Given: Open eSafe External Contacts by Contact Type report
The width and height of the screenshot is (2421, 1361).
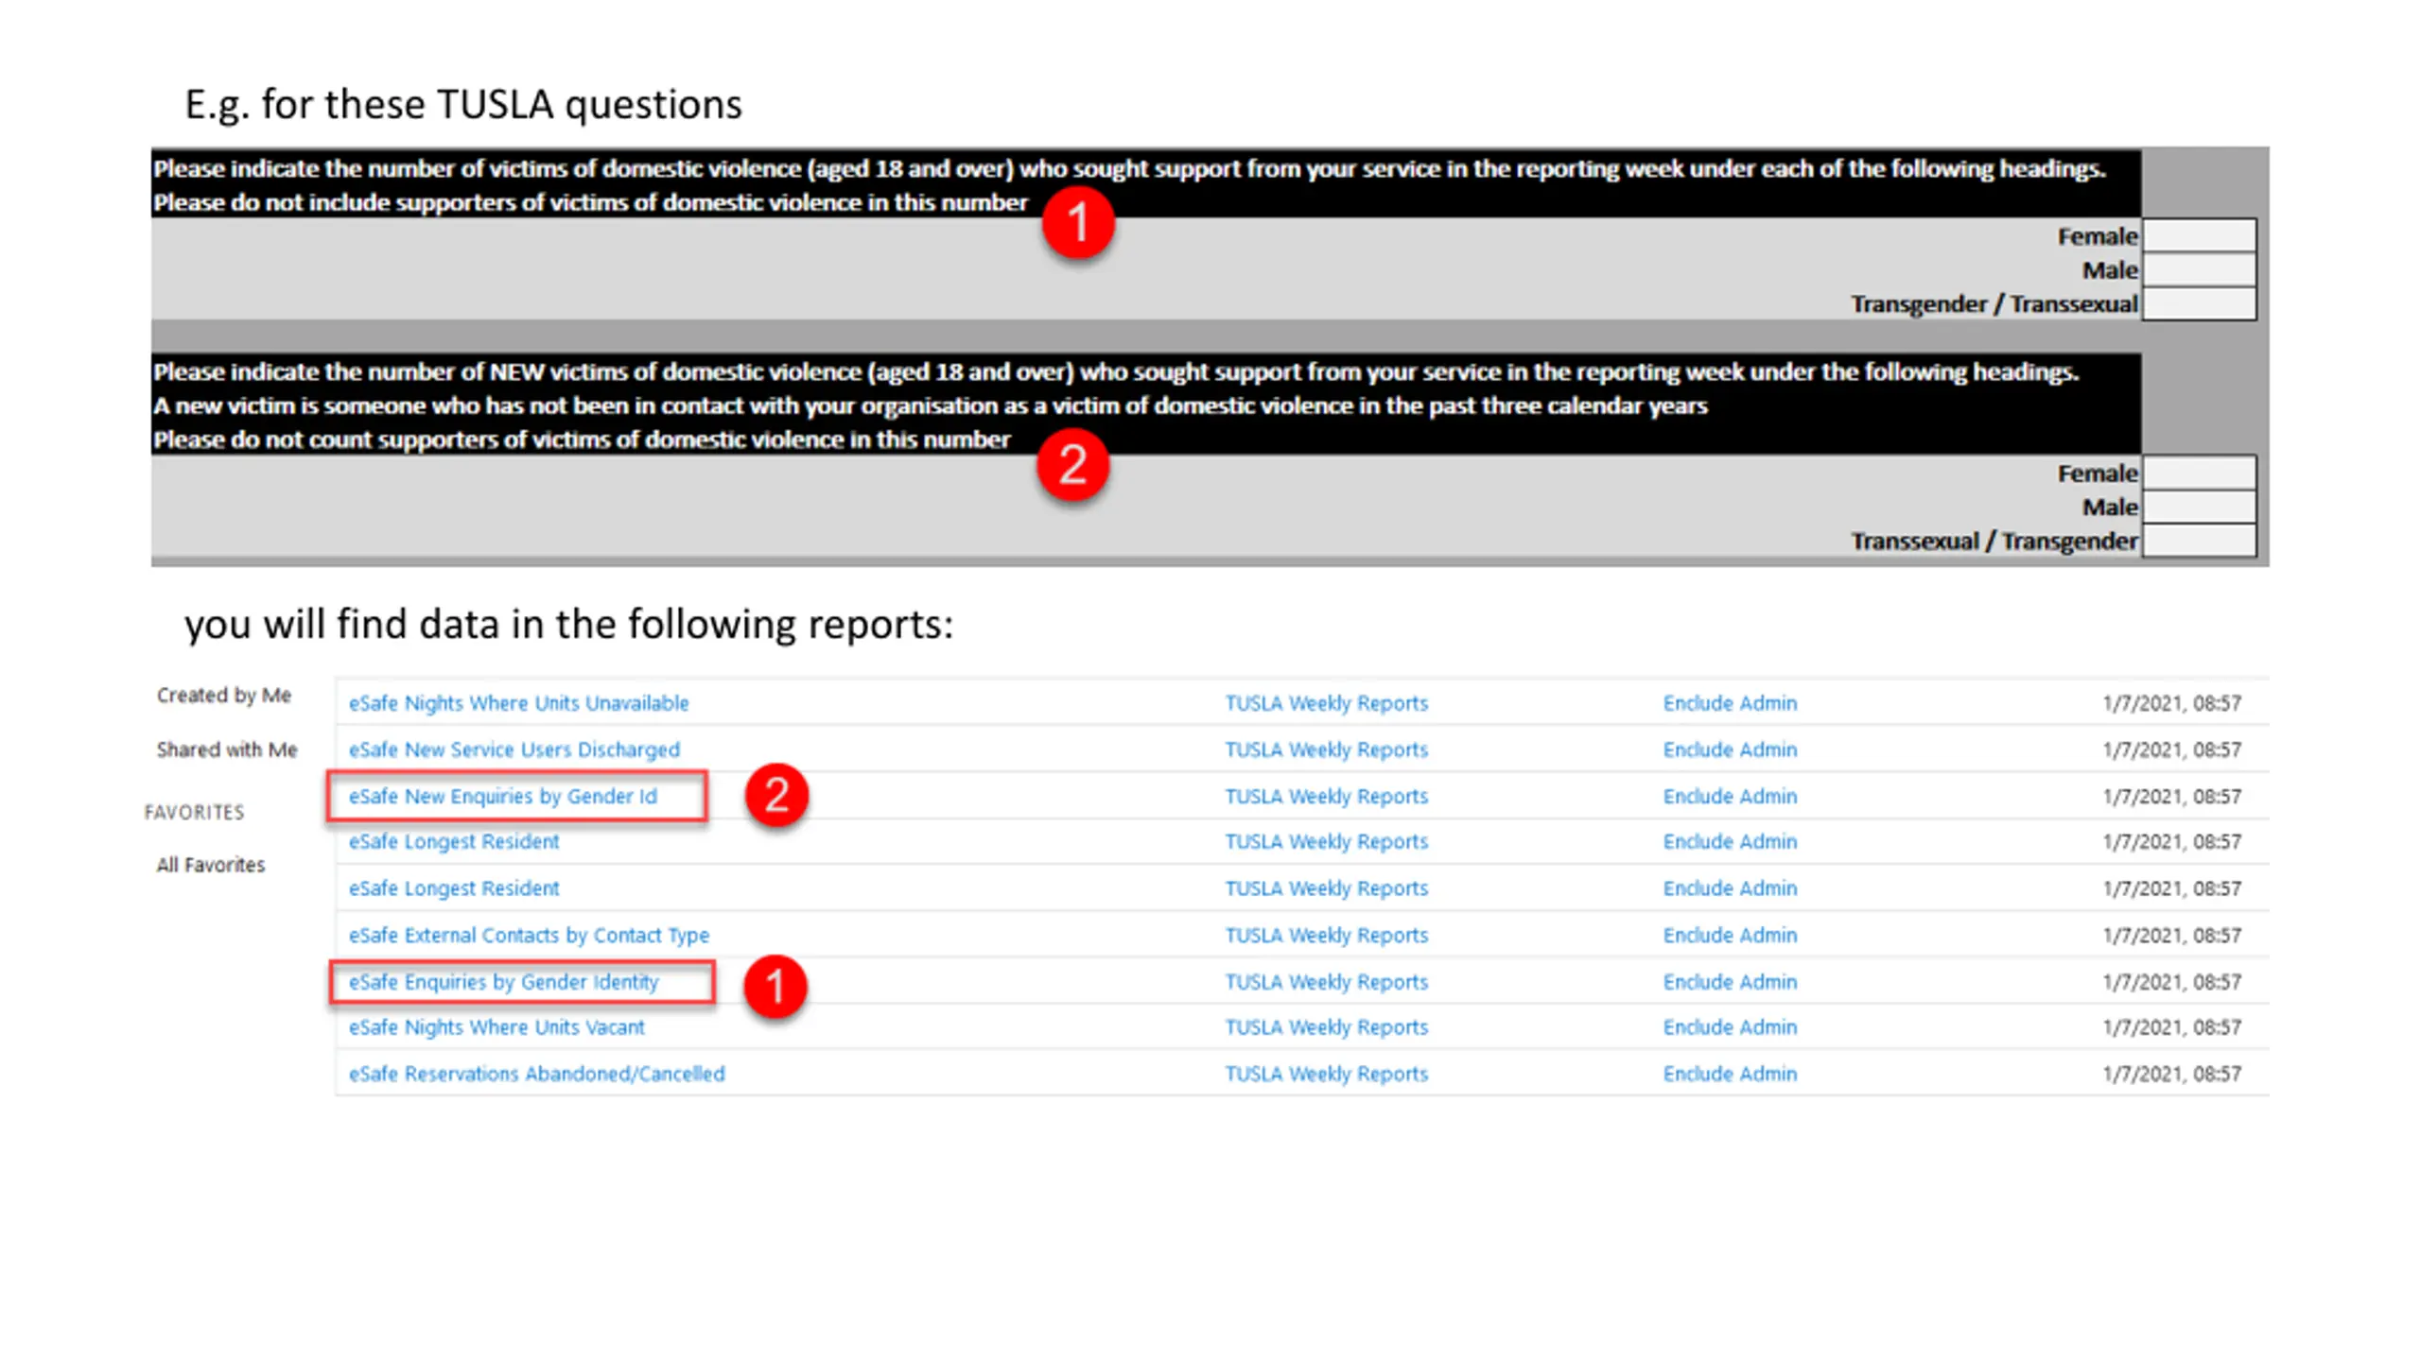Looking at the screenshot, I should point(529,935).
